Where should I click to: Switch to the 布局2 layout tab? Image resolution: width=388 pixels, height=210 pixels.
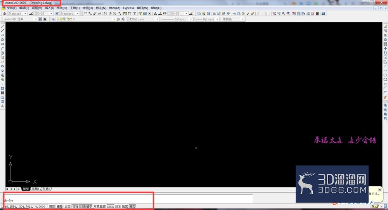coord(46,189)
